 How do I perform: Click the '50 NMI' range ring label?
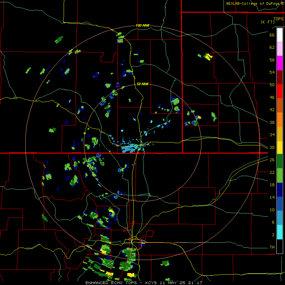142,84
